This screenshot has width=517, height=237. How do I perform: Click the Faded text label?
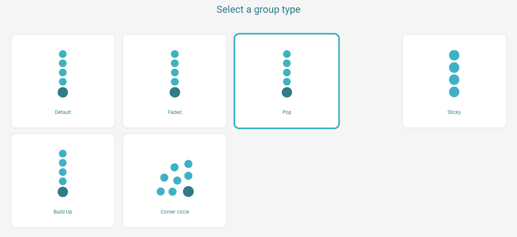click(x=175, y=112)
